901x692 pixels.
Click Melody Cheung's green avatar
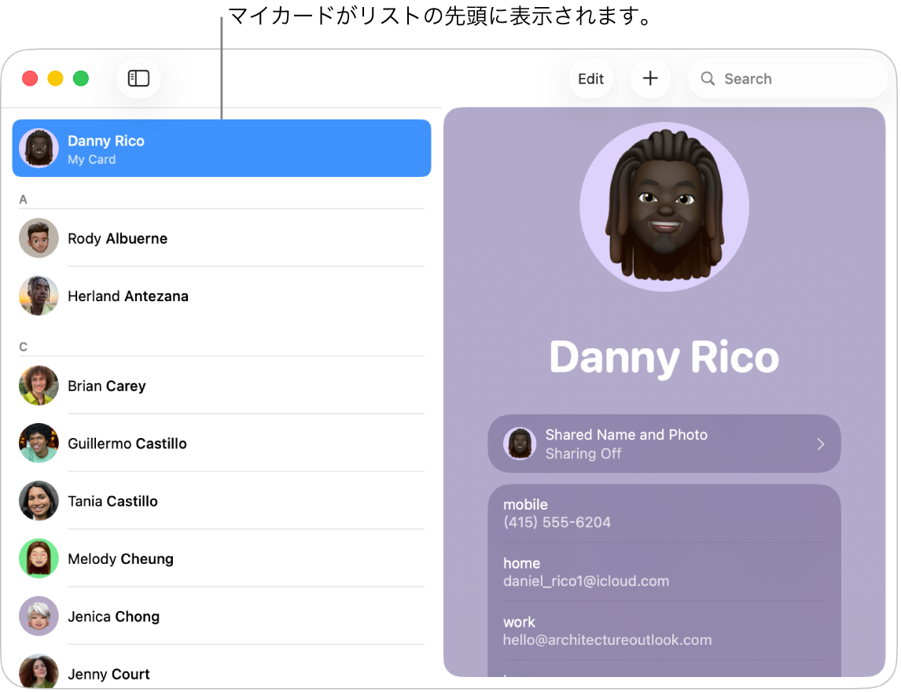39,558
